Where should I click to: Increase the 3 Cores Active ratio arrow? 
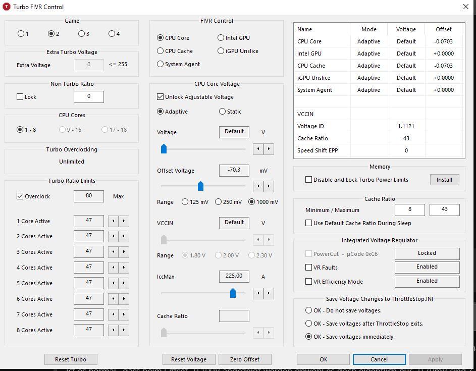click(x=124, y=252)
